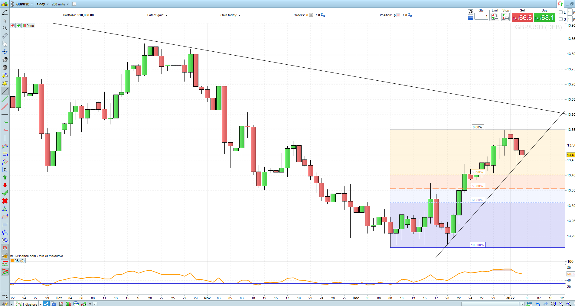Select the ellipse shape drawing tool

click(5, 217)
